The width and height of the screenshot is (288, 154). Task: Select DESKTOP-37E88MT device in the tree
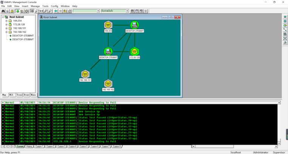[x=23, y=35]
